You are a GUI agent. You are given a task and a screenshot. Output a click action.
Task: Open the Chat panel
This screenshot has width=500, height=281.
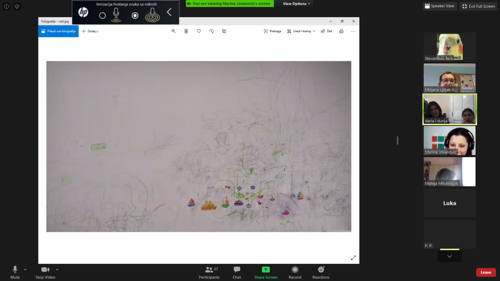[x=237, y=272]
